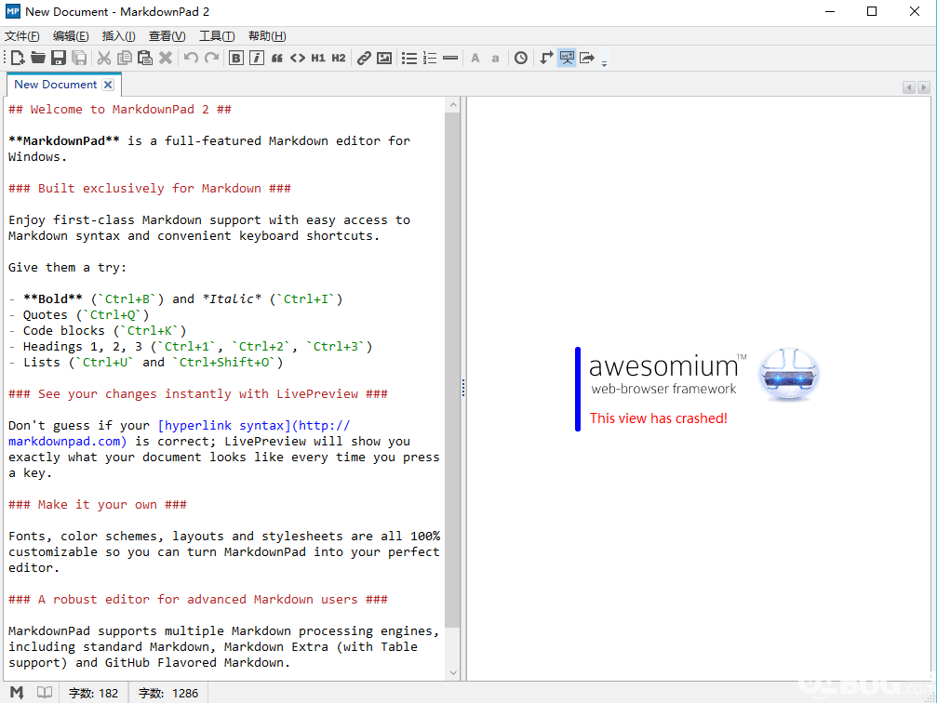
Task: Expand the toolbar overflow options arrow
Action: pyautogui.click(x=604, y=62)
